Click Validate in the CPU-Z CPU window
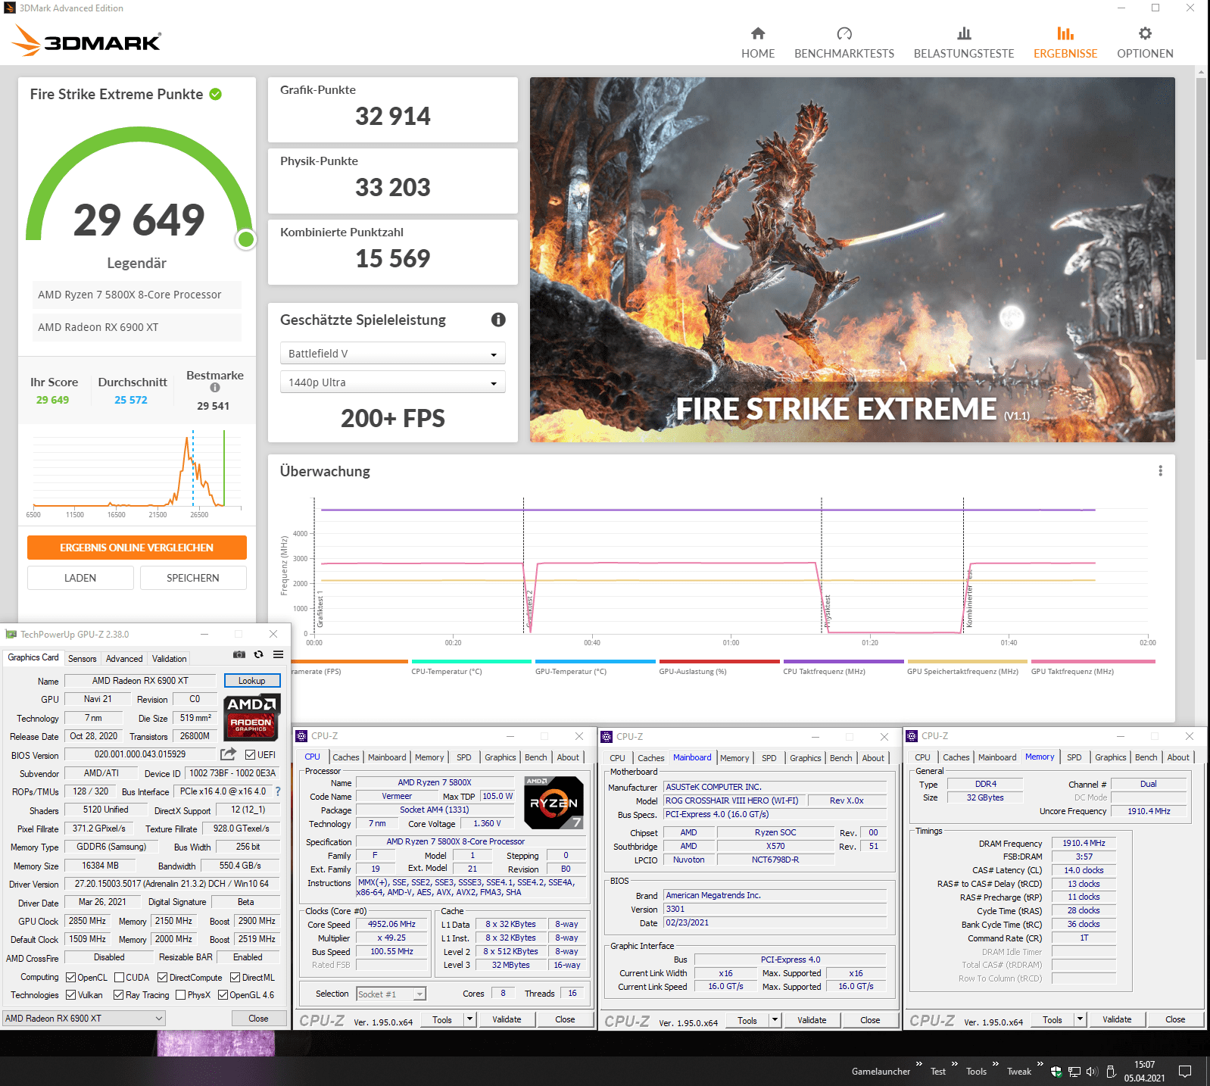This screenshot has width=1210, height=1086. tap(507, 1019)
